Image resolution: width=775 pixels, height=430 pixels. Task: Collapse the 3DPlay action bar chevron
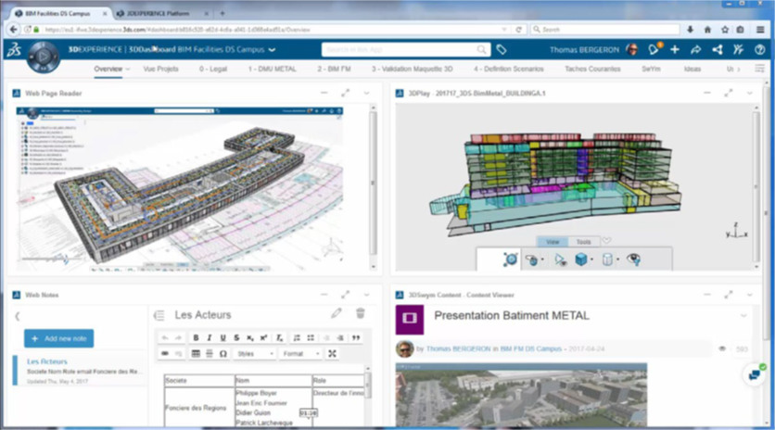click(x=606, y=241)
